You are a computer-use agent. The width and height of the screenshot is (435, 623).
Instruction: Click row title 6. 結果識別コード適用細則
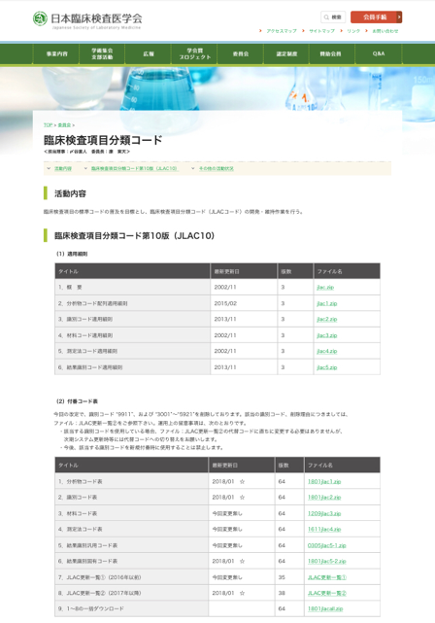[x=90, y=367]
